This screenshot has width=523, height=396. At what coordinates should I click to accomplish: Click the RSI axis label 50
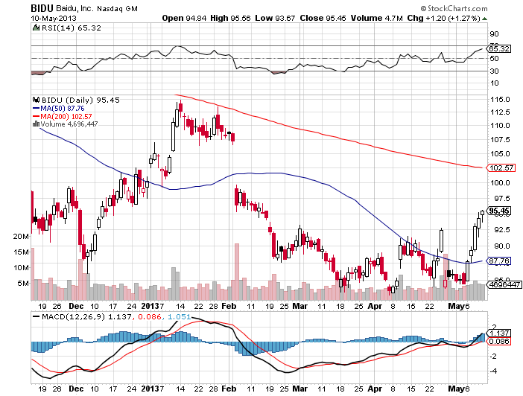[x=494, y=58]
